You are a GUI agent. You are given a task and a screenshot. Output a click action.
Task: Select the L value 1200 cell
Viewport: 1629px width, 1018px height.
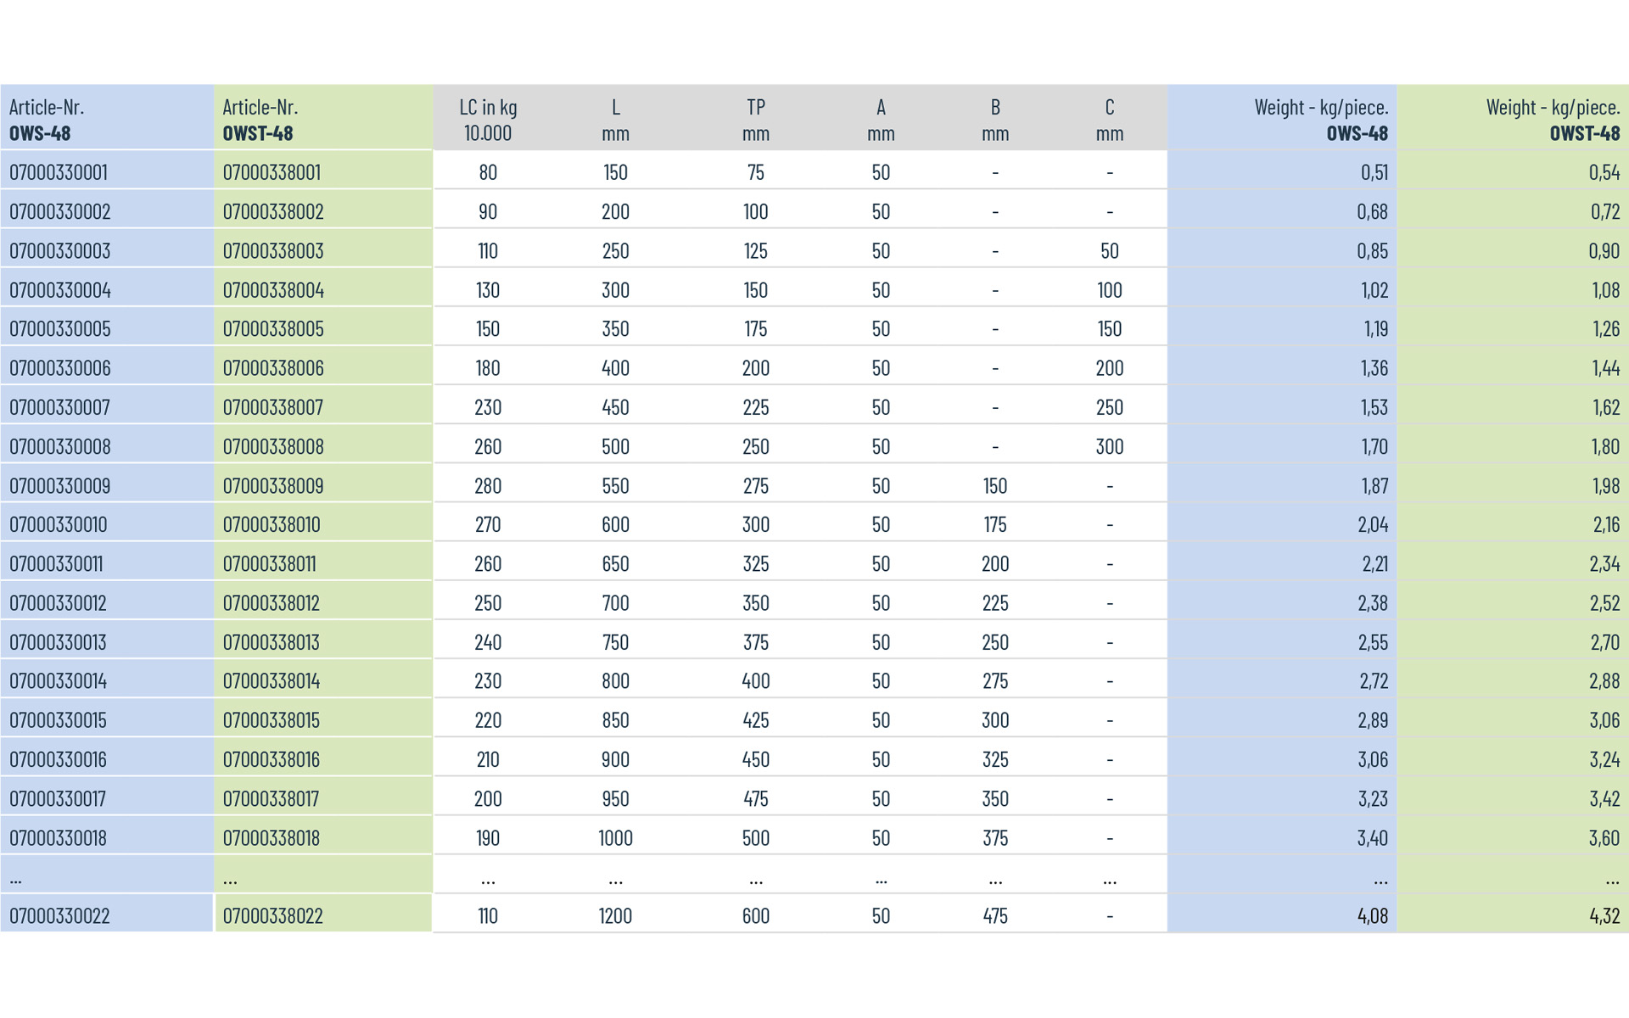tap(615, 916)
